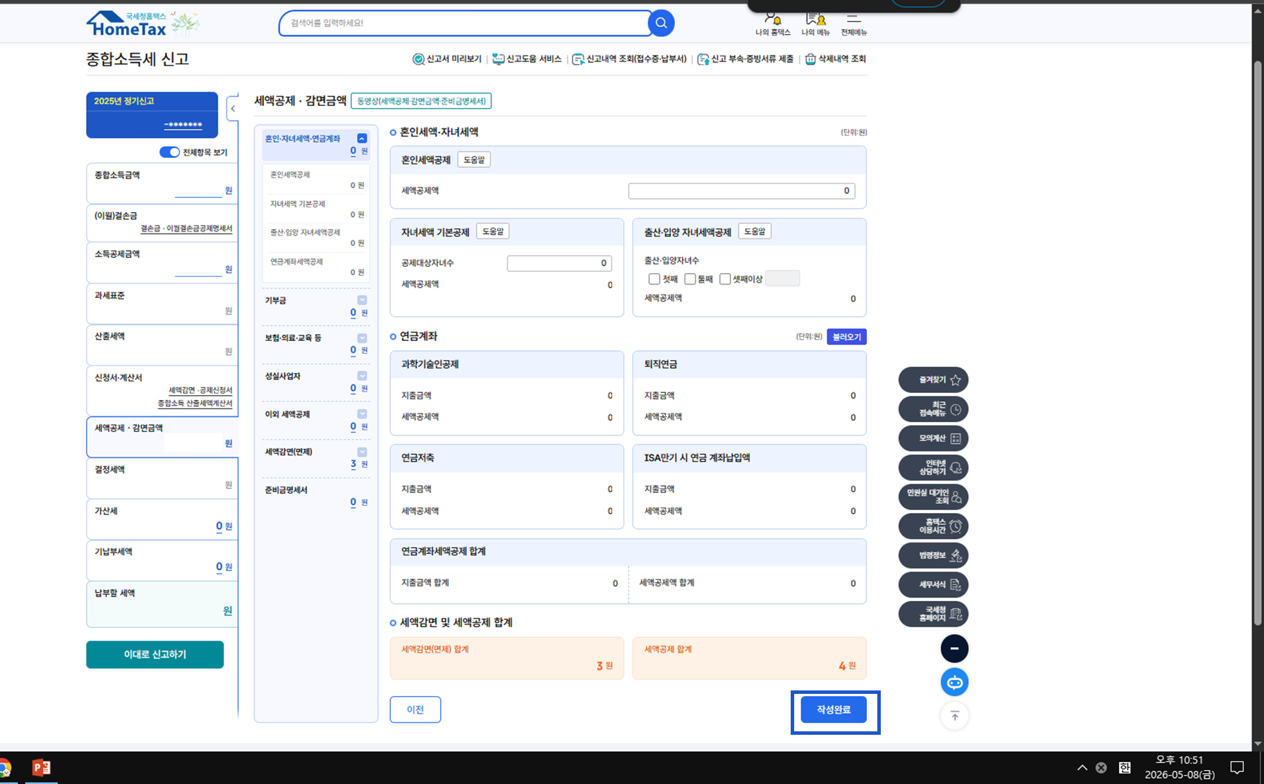Viewport: 1264px width, 784px height.
Task: Focus the 검색어를 입력하세요 search field
Action: coord(464,23)
